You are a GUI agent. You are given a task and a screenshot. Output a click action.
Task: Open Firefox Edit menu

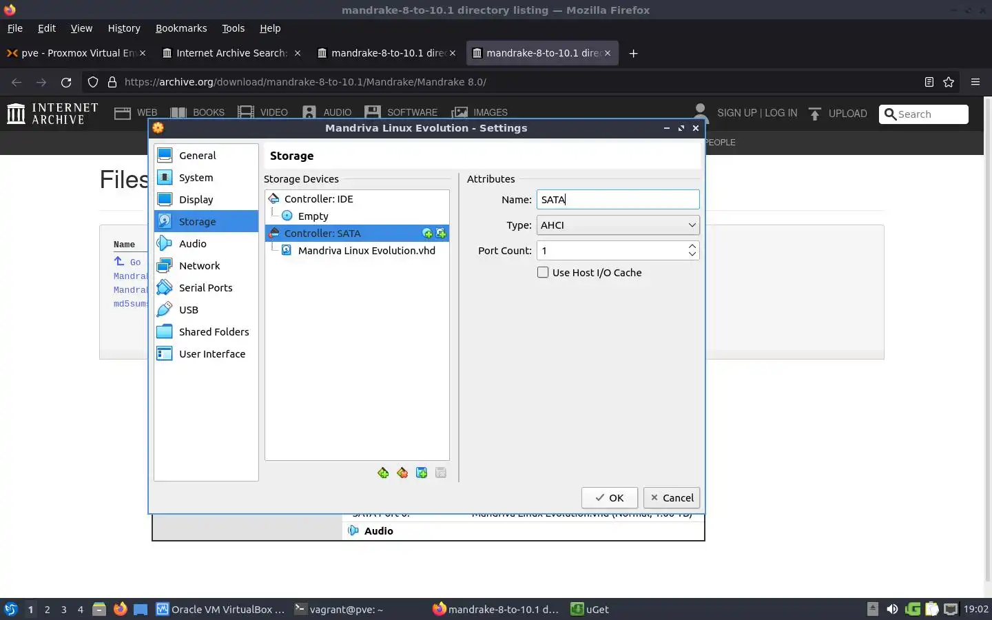point(47,28)
